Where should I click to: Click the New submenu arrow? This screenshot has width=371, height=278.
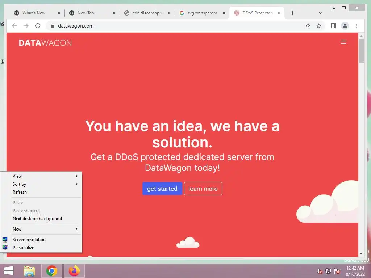(x=77, y=229)
